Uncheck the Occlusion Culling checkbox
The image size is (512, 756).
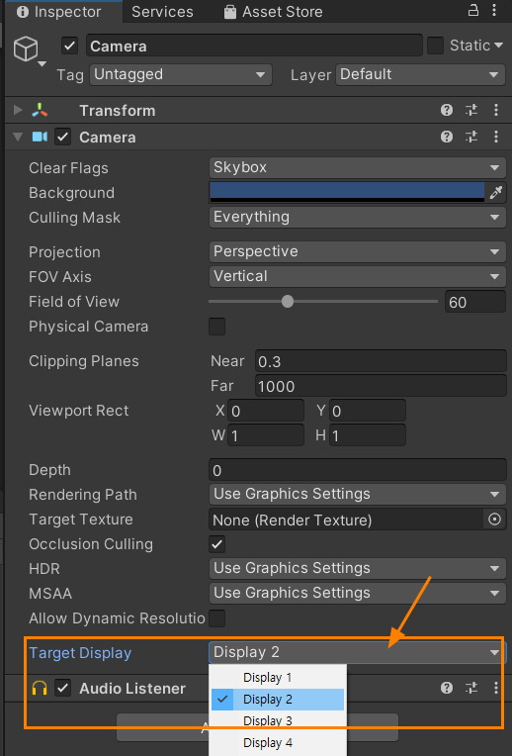[216, 544]
